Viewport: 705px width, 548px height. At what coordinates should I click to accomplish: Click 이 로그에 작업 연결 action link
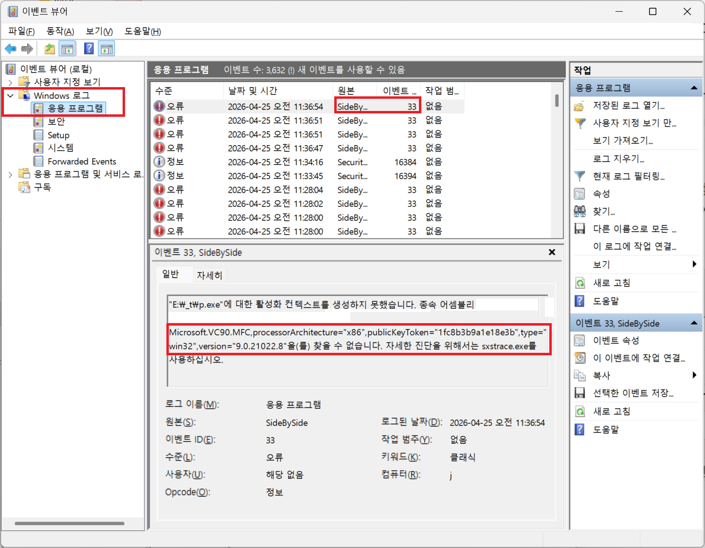634,246
